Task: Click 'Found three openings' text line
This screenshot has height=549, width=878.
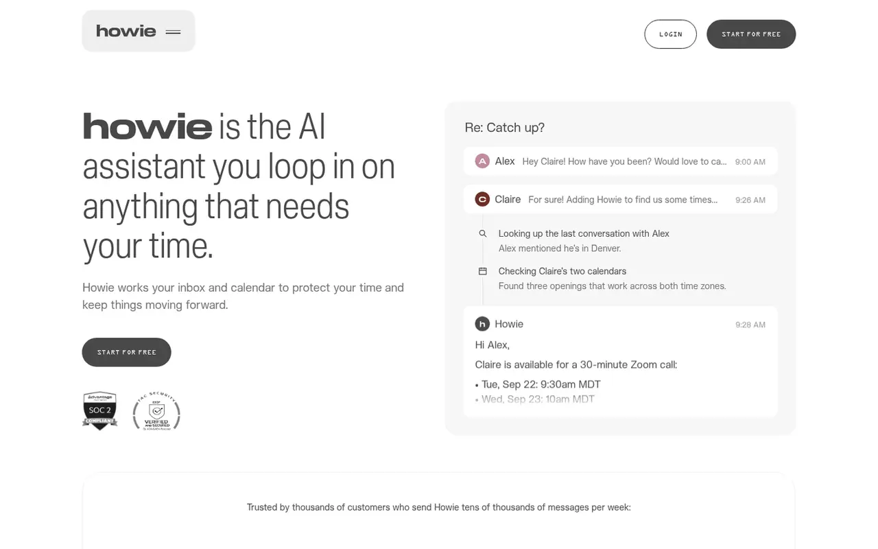Action: click(612, 285)
